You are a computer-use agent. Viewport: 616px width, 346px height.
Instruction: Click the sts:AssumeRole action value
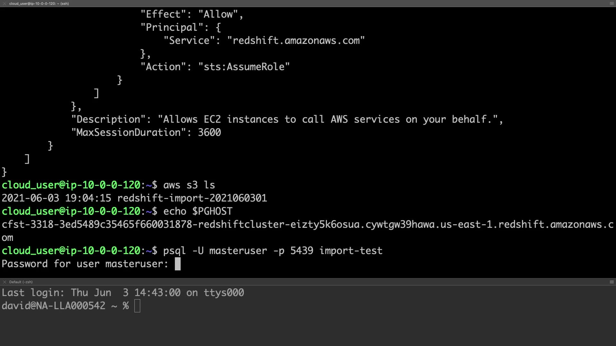(x=244, y=67)
